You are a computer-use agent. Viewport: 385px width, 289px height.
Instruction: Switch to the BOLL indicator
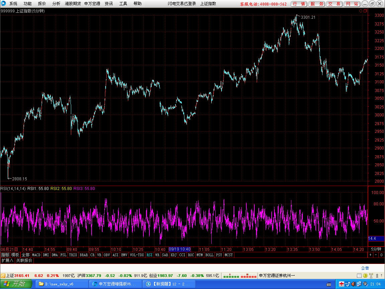(x=210, y=255)
